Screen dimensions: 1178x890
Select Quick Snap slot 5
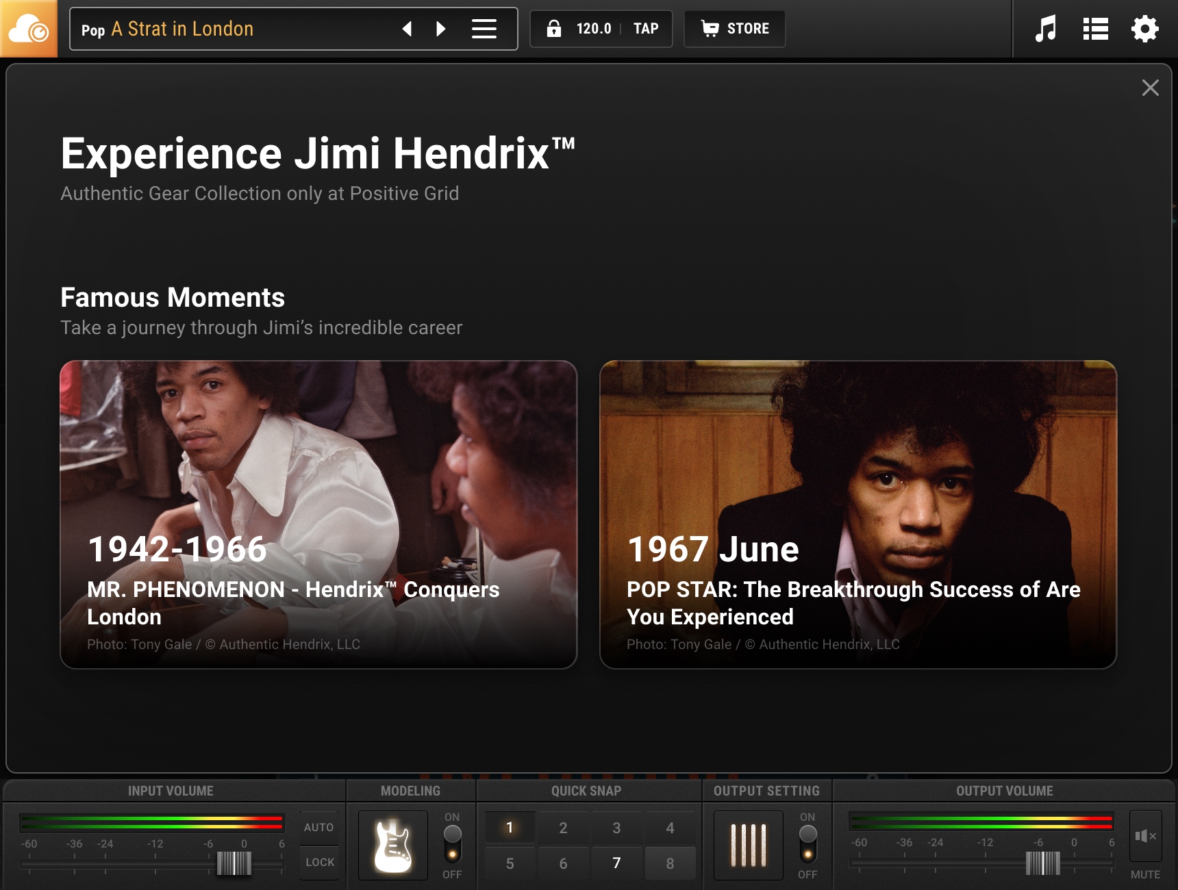(510, 863)
